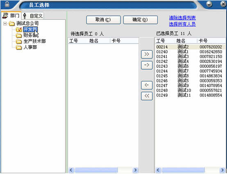Remove all selected employees with << button
Viewport: 227px width, 174px height.
[147, 96]
